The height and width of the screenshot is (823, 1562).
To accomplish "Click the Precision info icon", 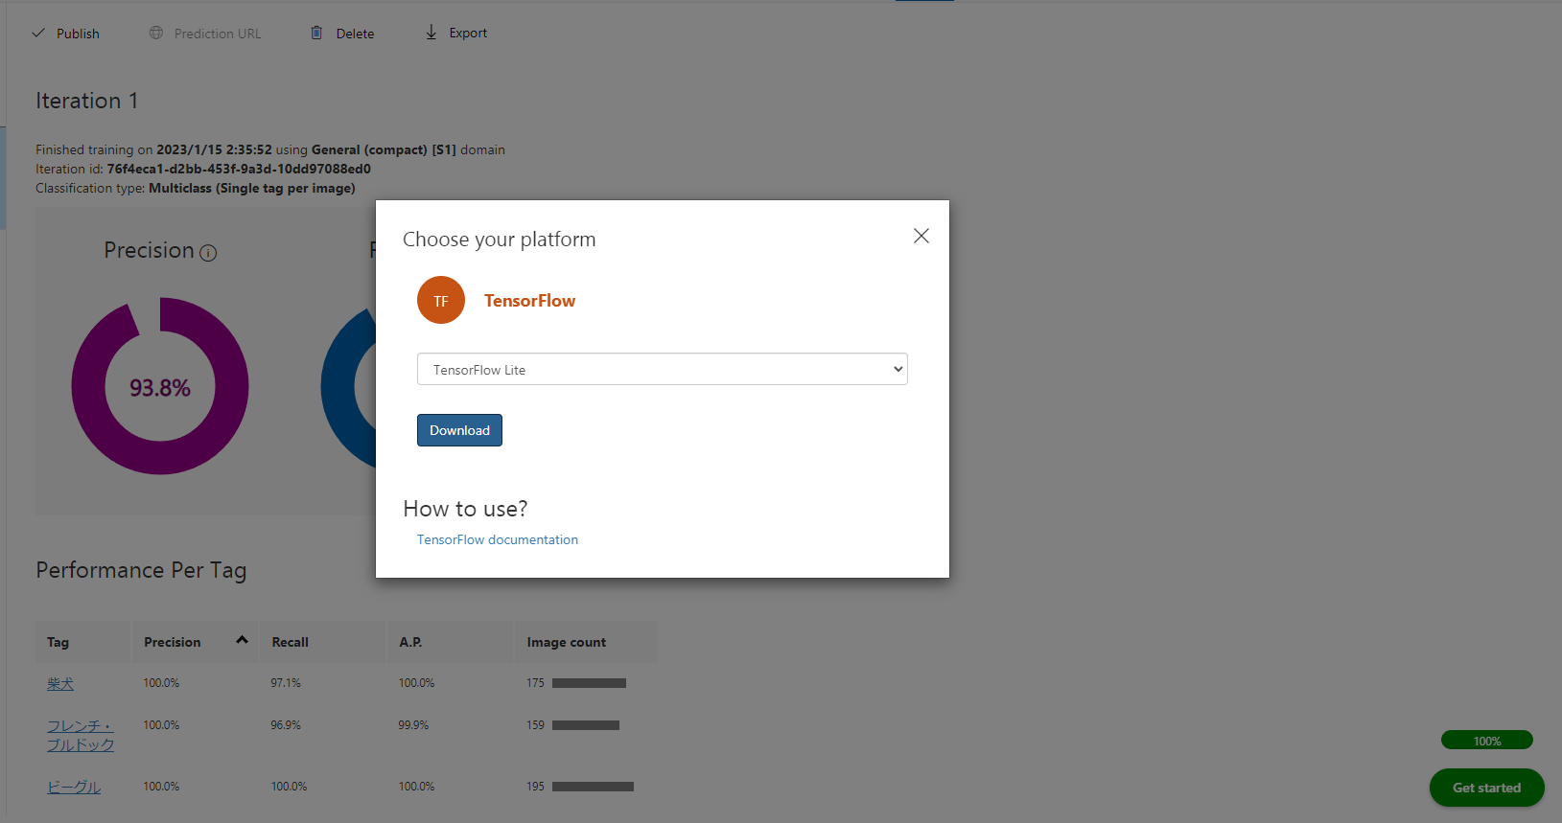I will (x=208, y=253).
